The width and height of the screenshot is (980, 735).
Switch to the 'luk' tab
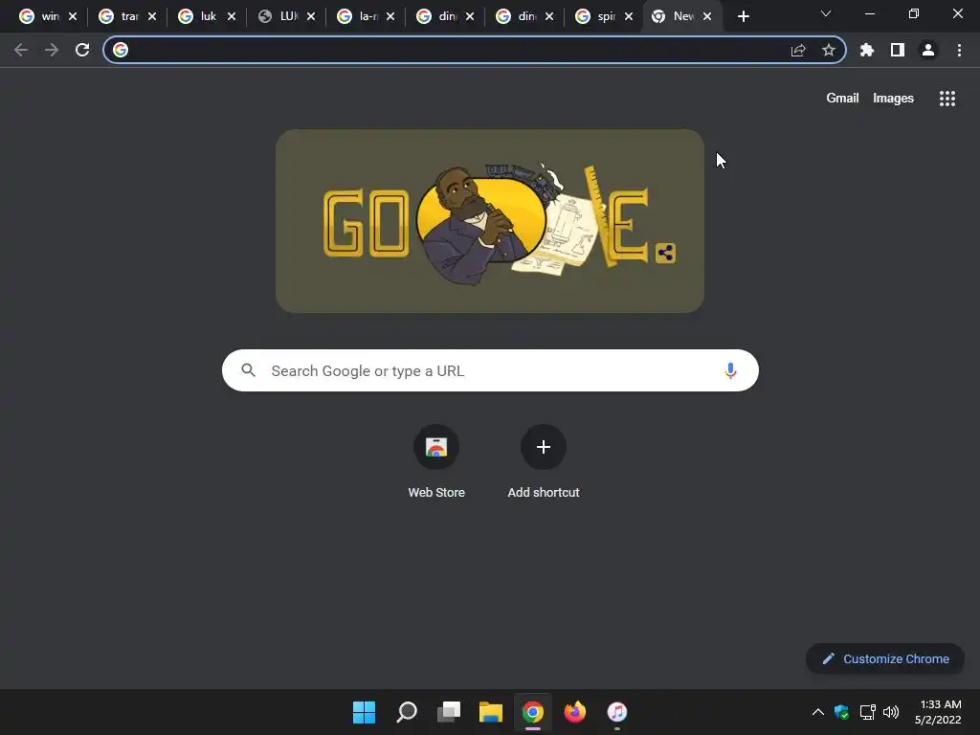(x=207, y=16)
